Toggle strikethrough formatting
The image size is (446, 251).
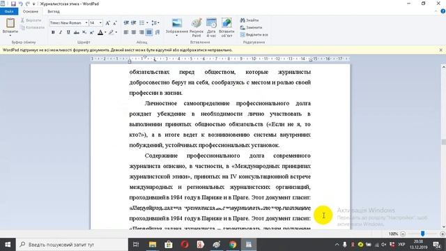(x=76, y=33)
